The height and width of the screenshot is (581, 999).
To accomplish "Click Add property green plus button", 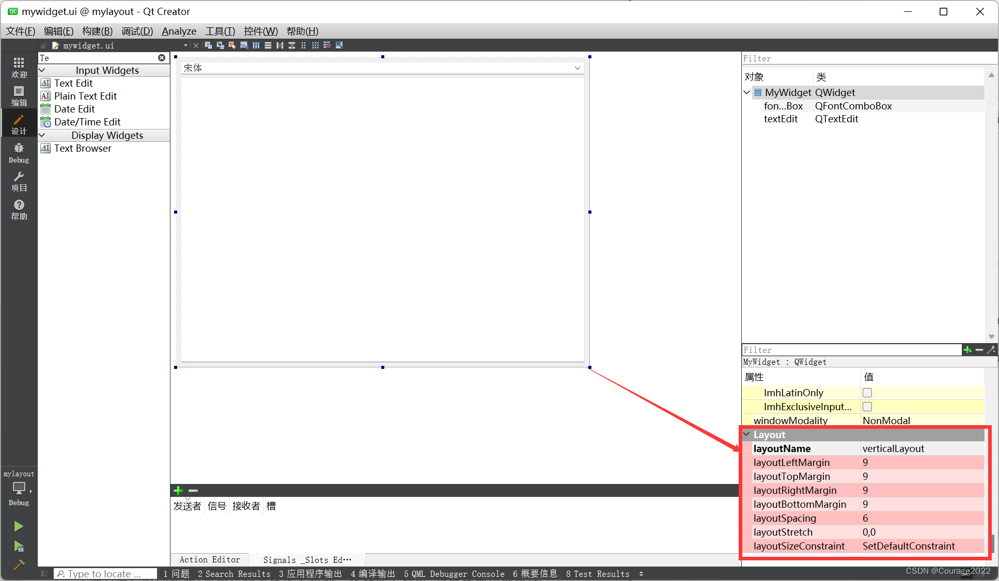I will coord(967,350).
